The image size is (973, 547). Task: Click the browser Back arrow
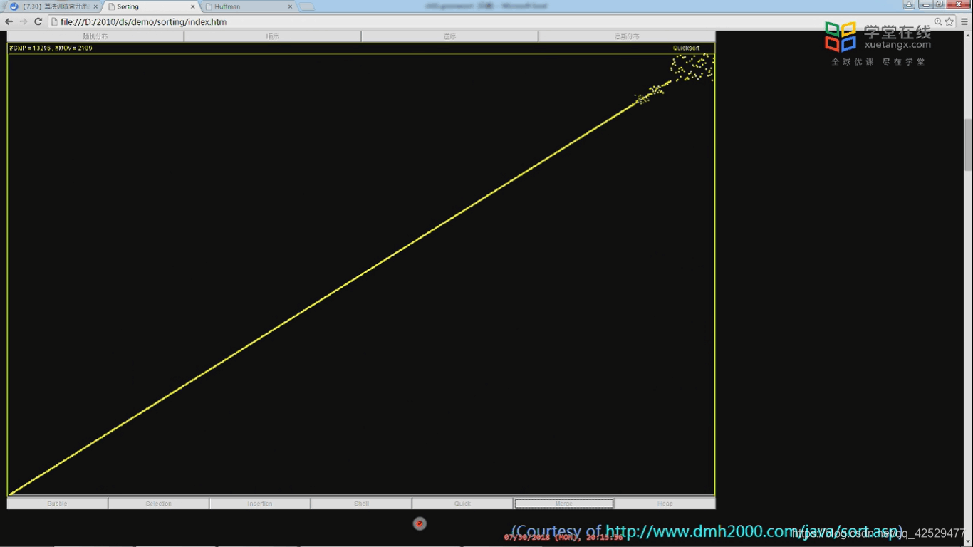(x=9, y=22)
